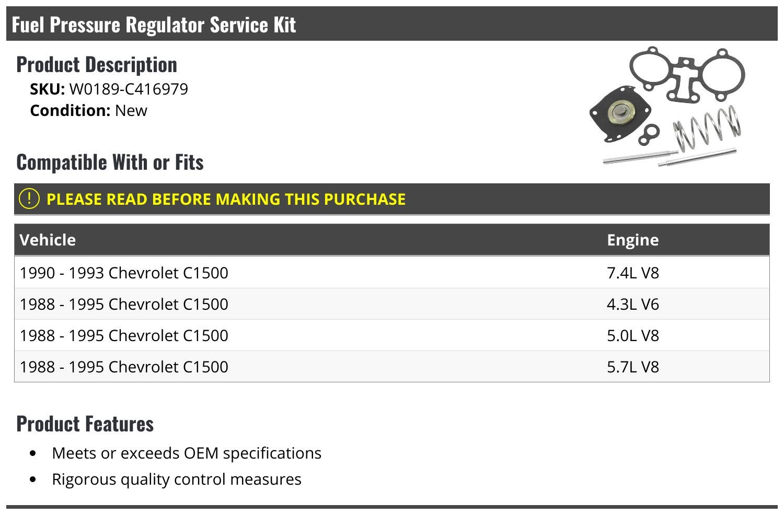Click the 5.7L V8 engine cell
Viewport: 784px width, 515px height.
632,367
